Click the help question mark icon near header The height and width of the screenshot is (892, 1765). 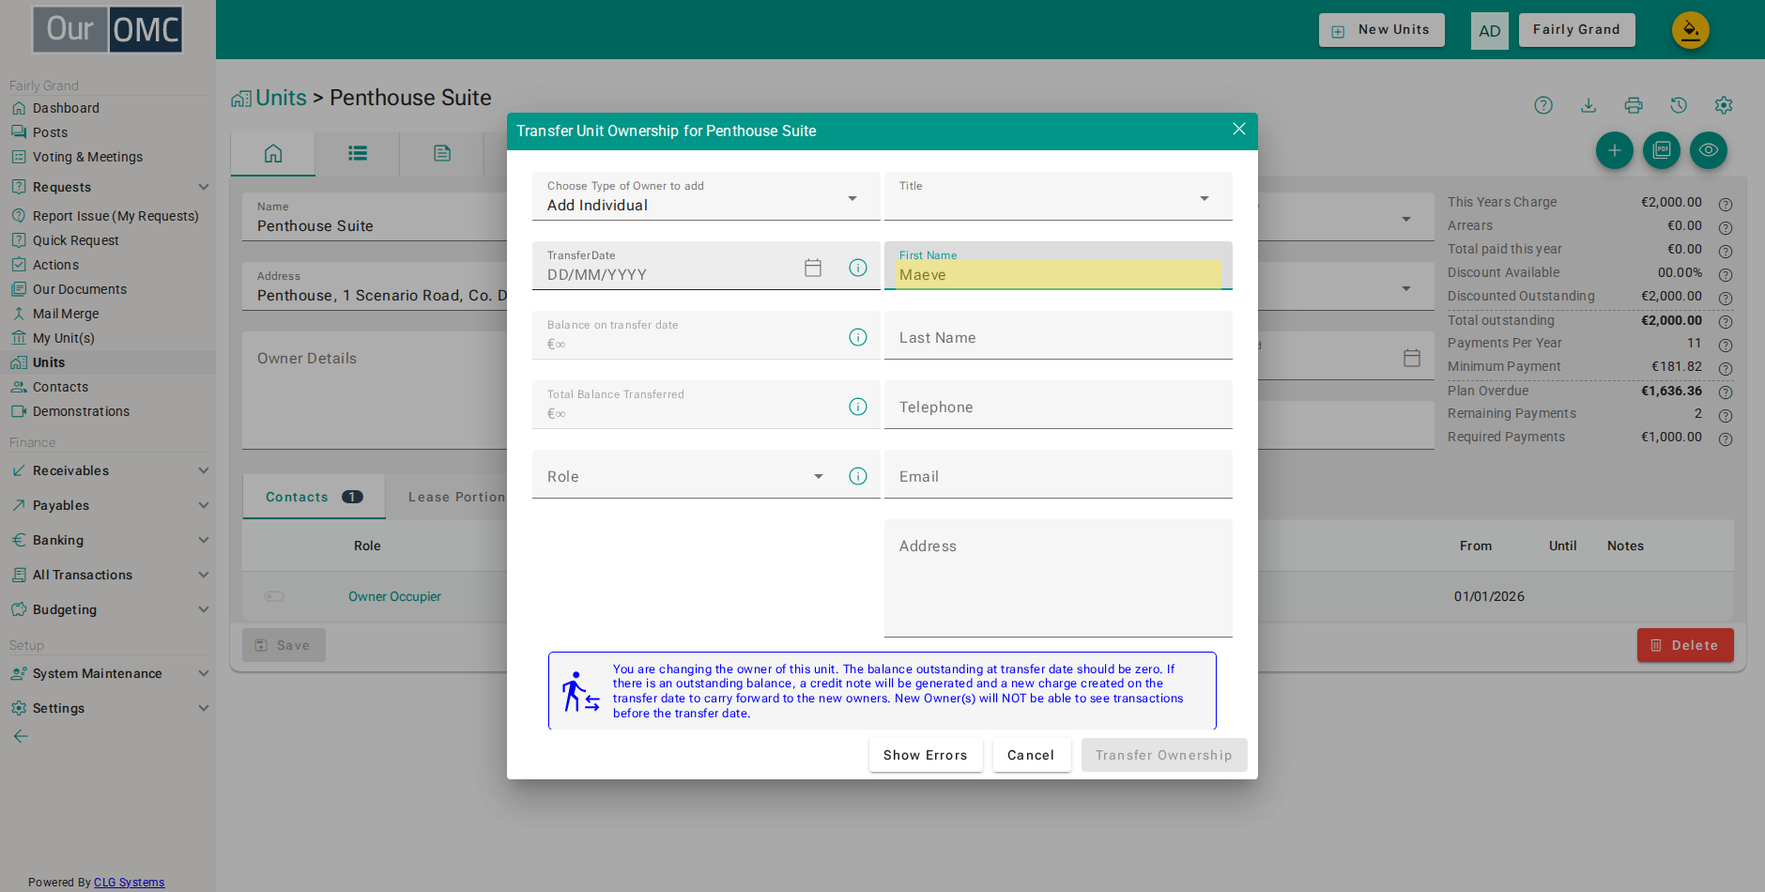(x=1543, y=105)
